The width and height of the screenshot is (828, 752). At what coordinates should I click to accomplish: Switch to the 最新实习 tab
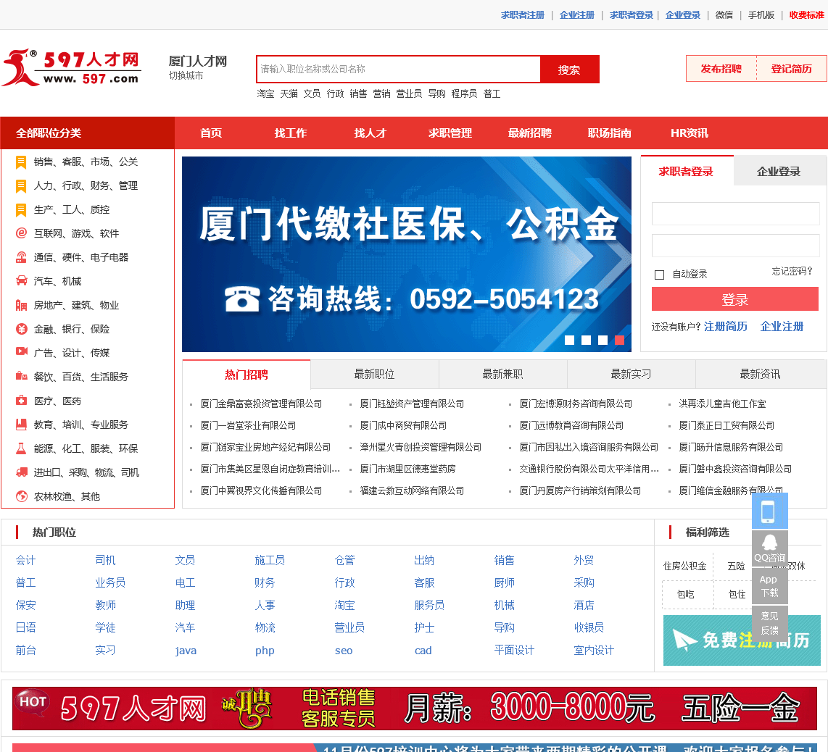tap(631, 374)
